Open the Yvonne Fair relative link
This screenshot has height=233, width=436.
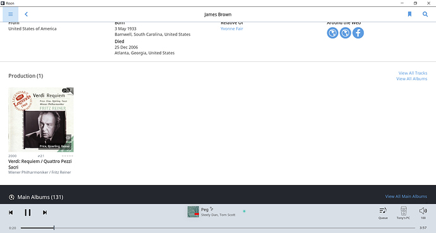coord(232,28)
